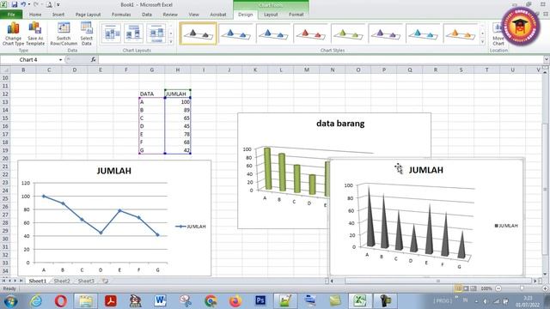Apply the purple pyramid chart style
Screen dimensions: 550x309
click(385, 33)
